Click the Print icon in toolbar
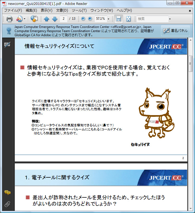This screenshot has height=213, width=195. point(9,19)
